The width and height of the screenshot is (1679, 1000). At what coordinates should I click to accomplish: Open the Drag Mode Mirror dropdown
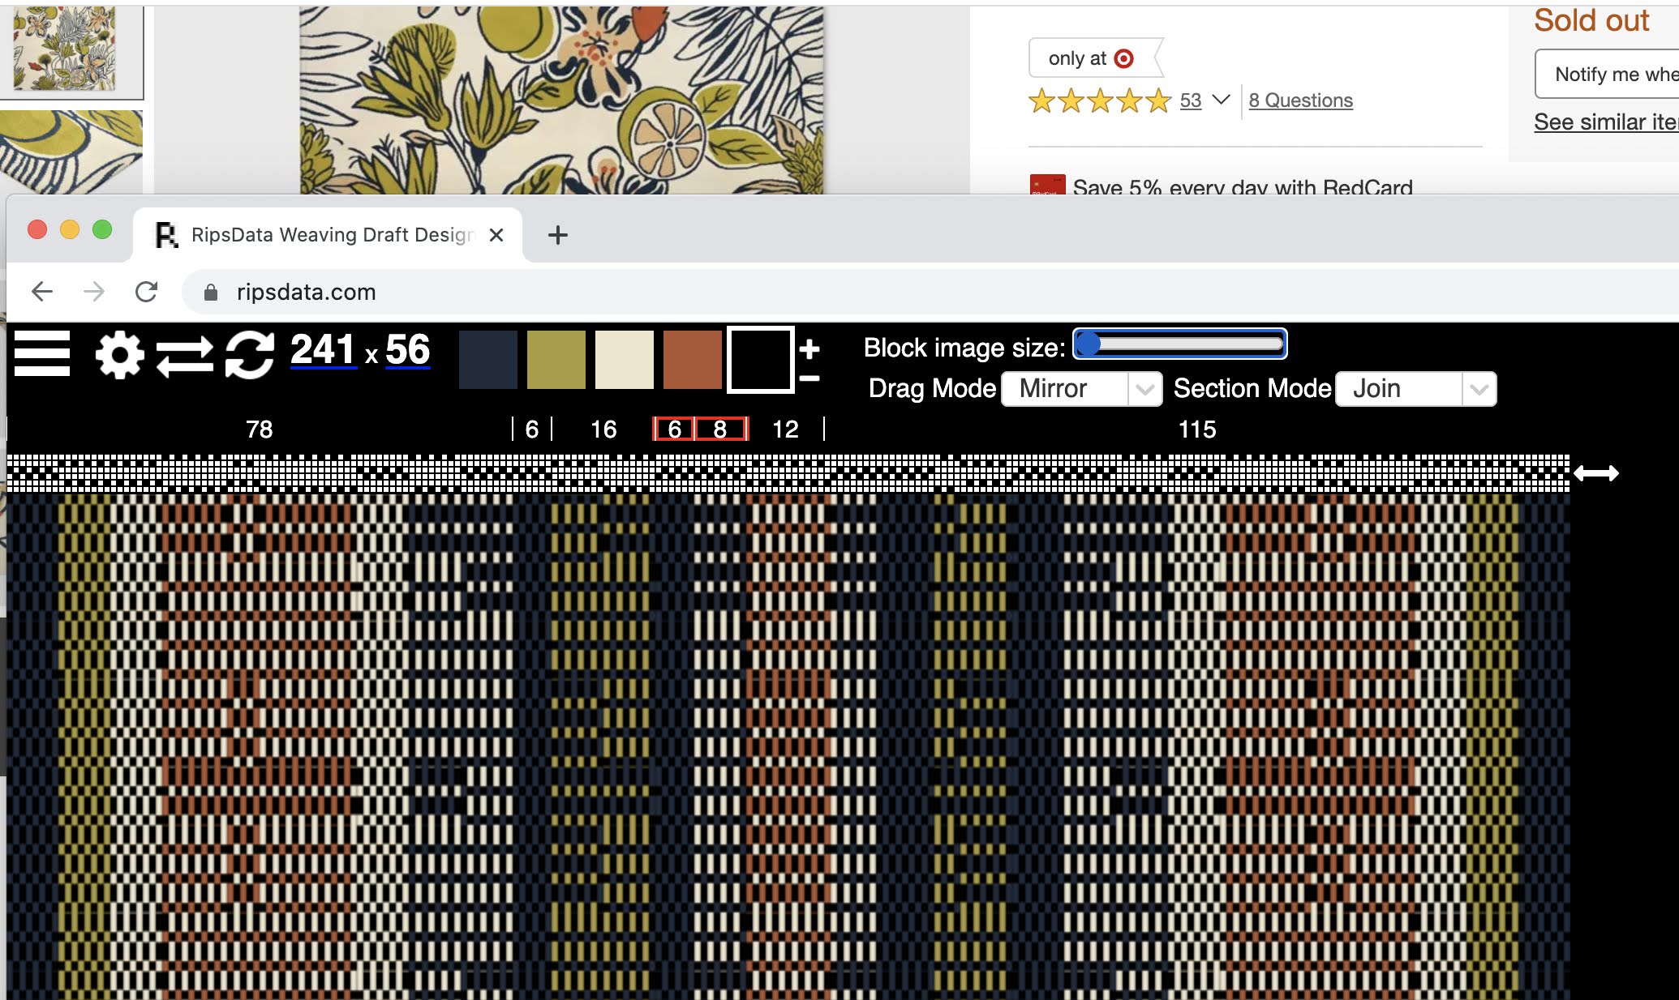(x=1082, y=389)
